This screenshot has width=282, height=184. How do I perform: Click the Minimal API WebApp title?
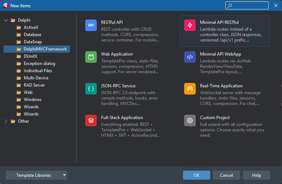221,54
